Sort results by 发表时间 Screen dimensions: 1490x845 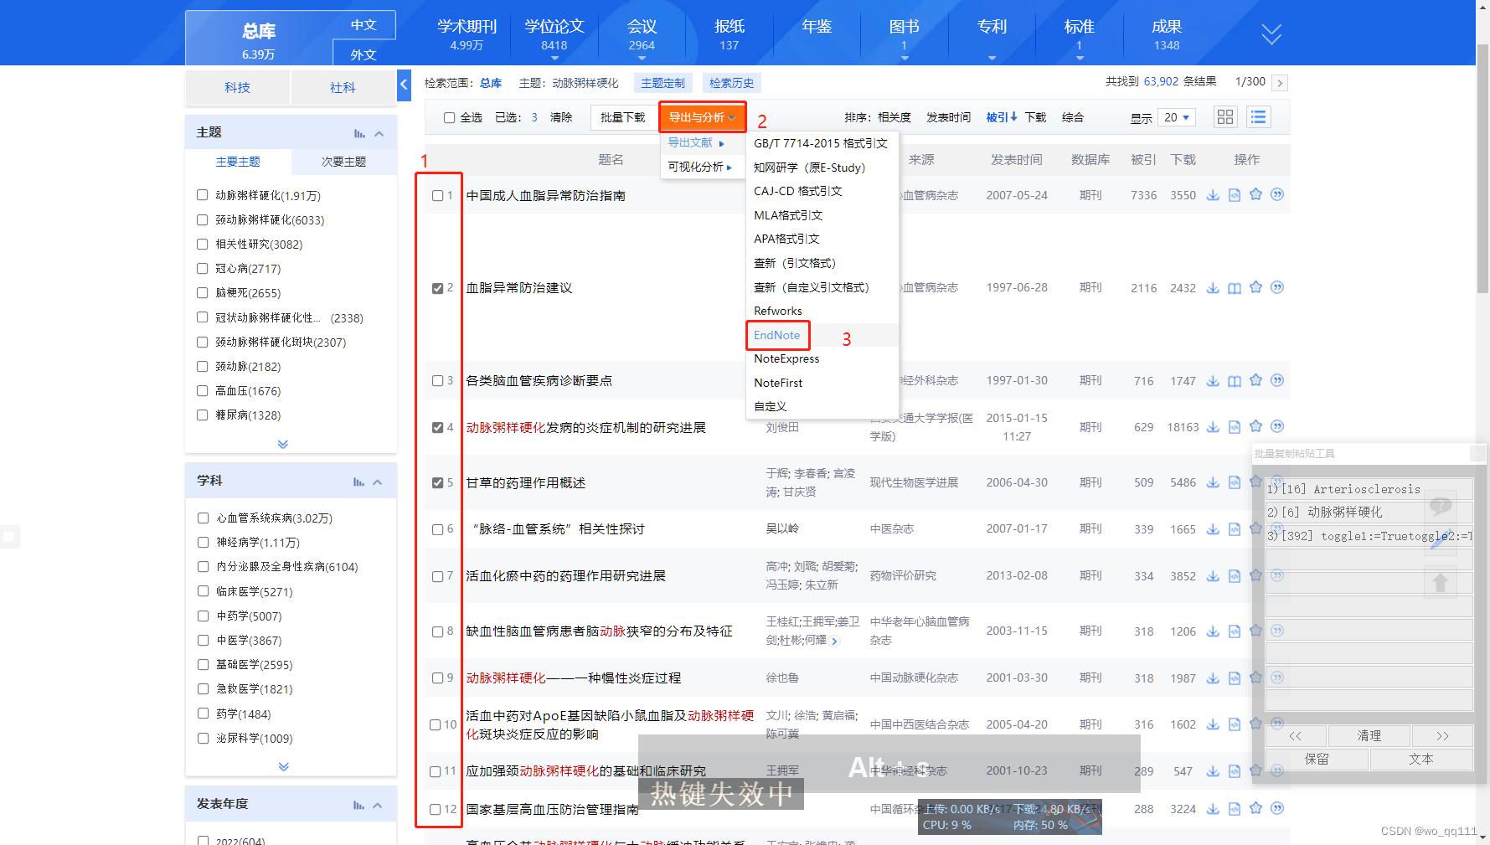(948, 117)
